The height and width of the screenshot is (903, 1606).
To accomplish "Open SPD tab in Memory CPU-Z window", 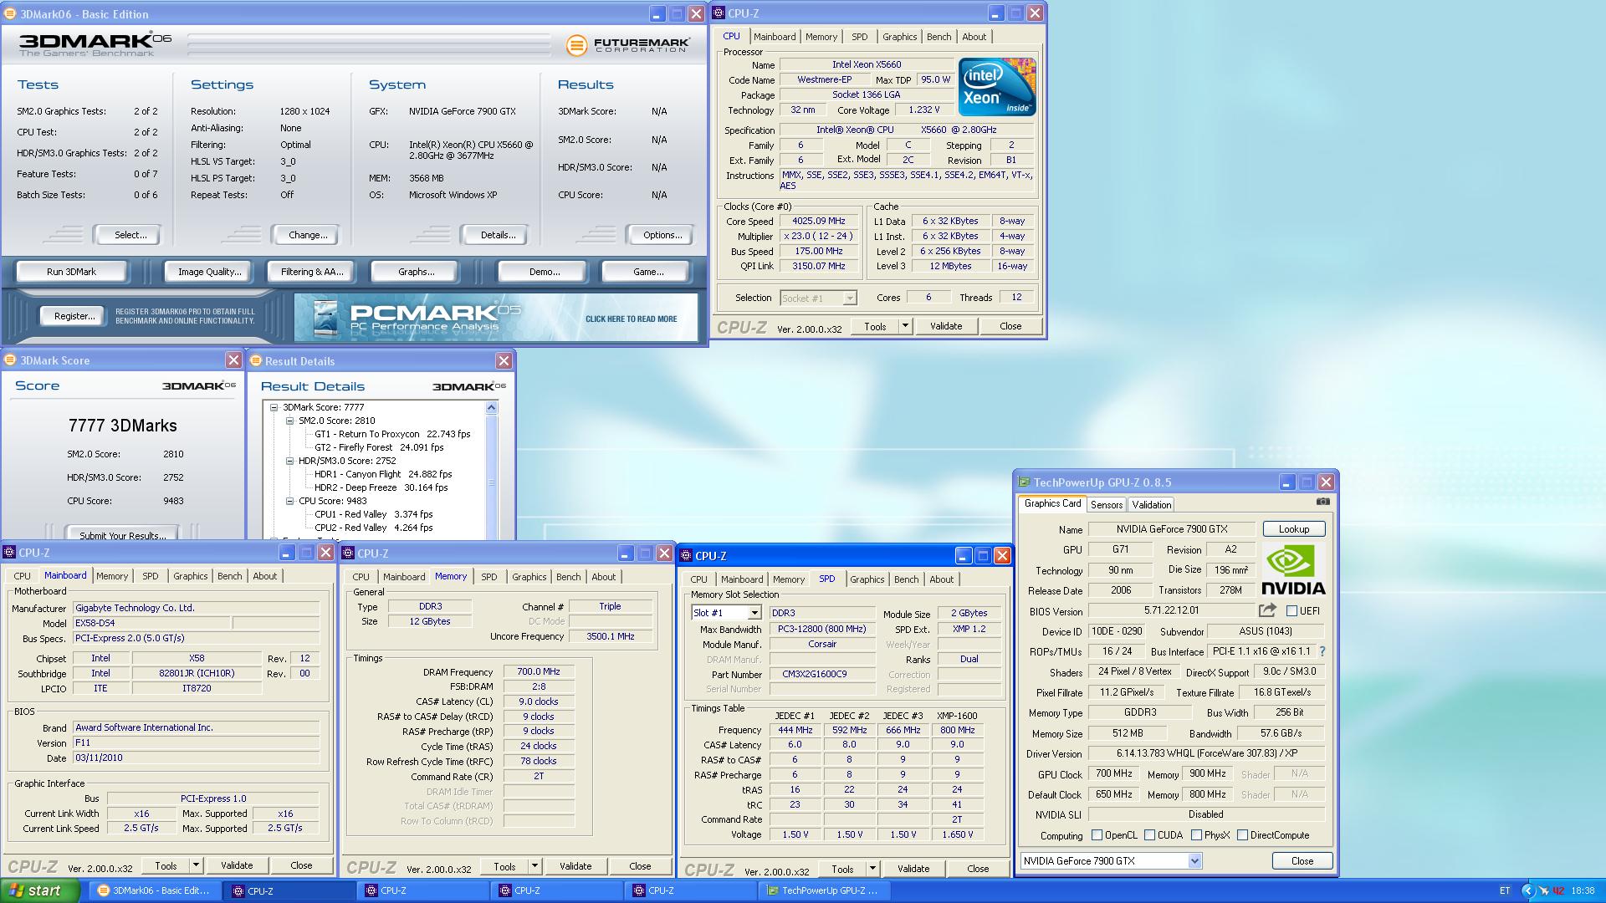I will 488,577.
